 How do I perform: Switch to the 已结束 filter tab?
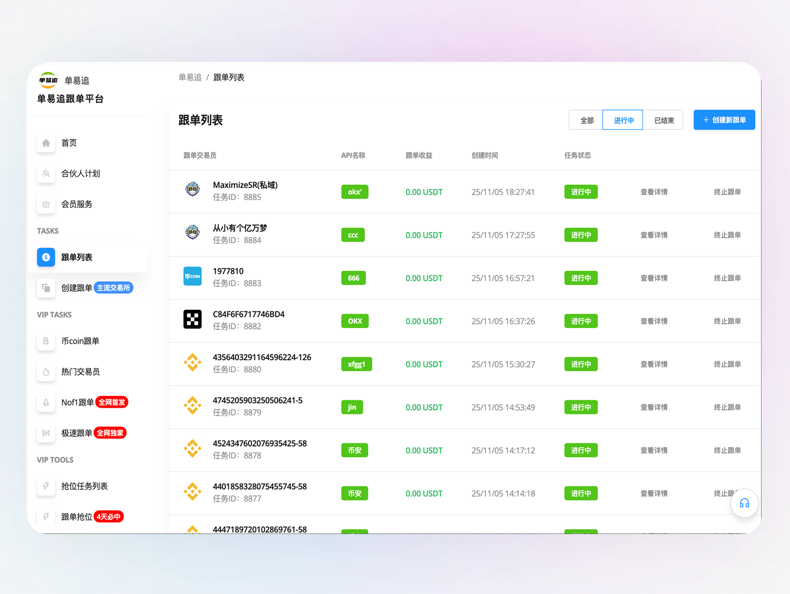point(664,120)
